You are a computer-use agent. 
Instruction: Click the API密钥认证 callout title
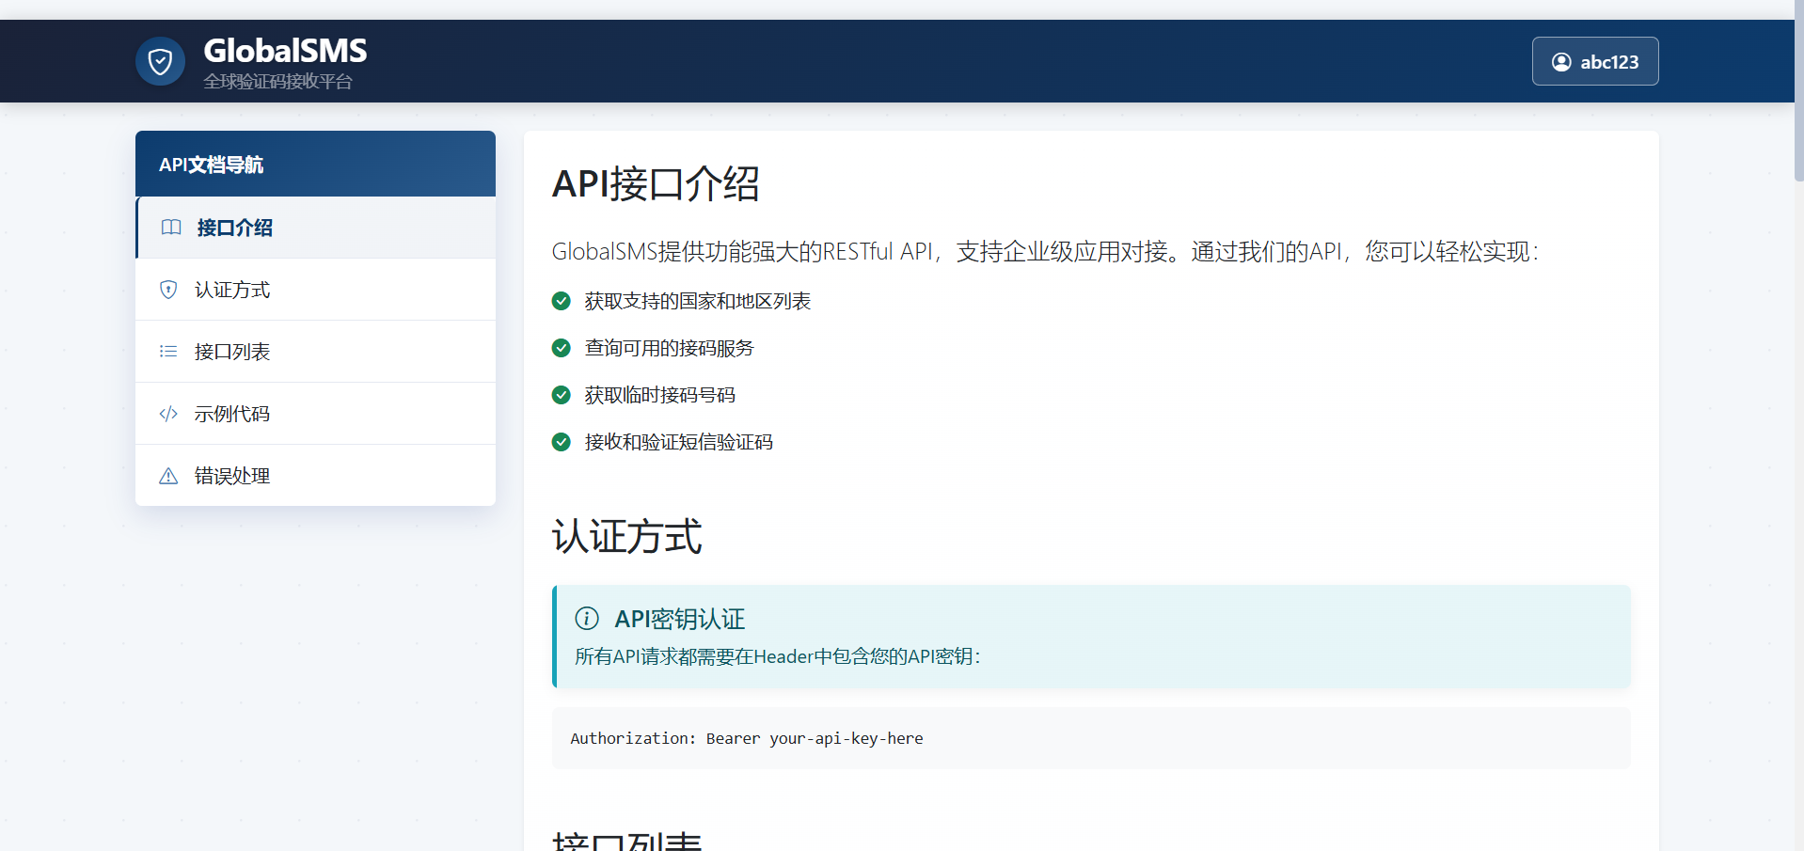[x=680, y=619]
